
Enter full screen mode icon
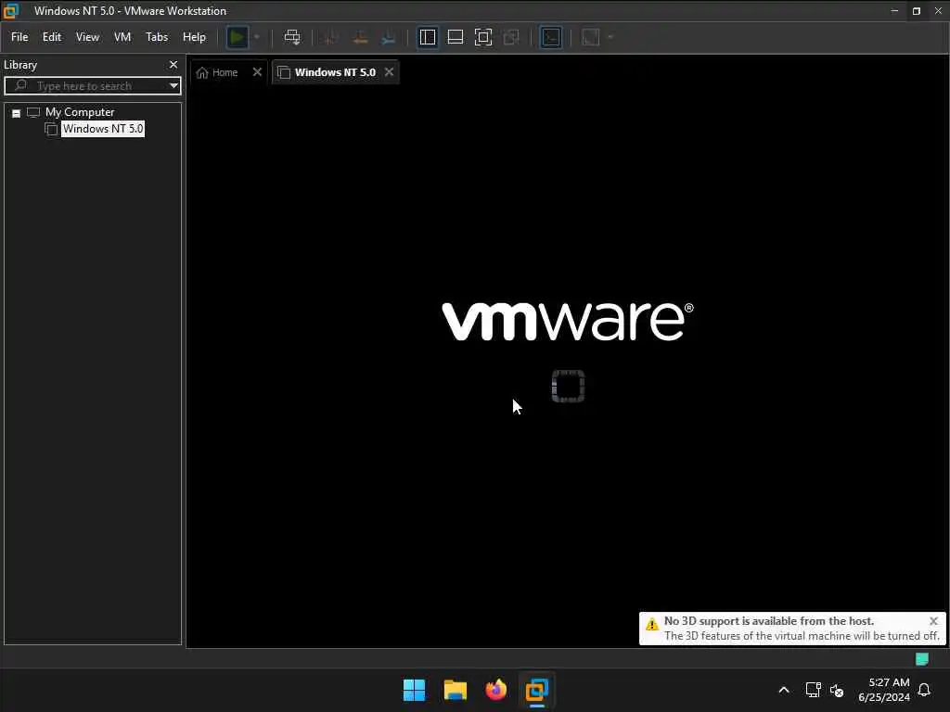(x=483, y=37)
